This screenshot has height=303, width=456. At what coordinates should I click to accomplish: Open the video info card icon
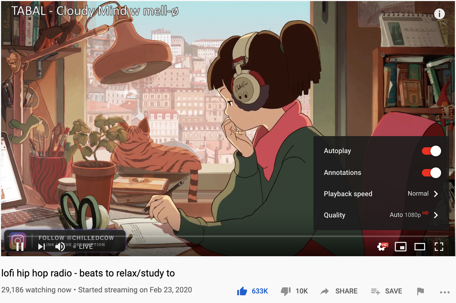[439, 14]
